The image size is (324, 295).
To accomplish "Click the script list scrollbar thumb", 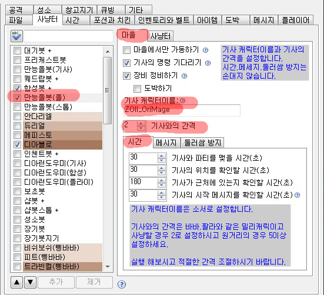I will [107, 90].
